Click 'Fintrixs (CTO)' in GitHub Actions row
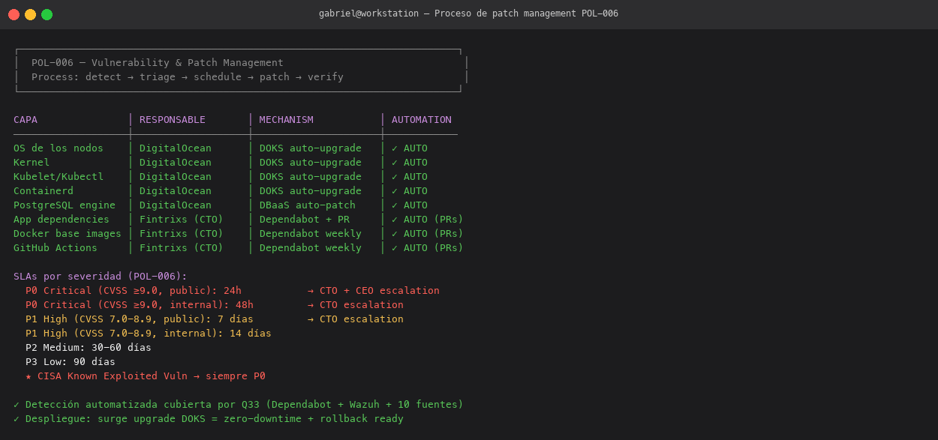 pos(182,248)
